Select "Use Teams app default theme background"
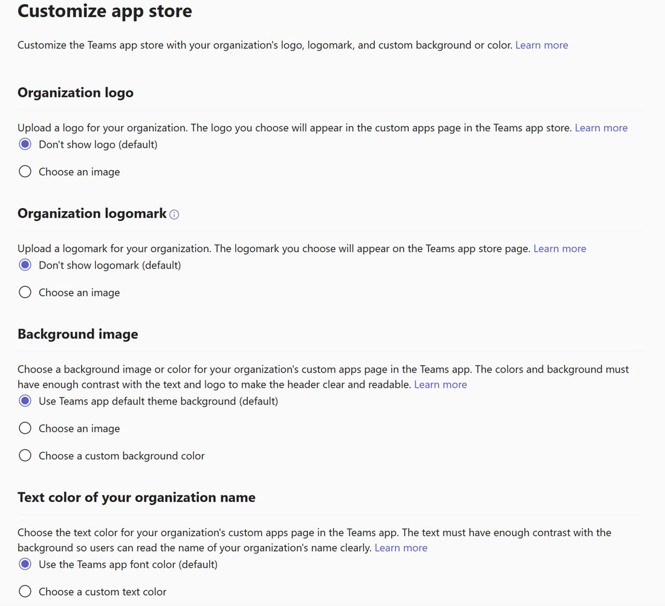This screenshot has width=665, height=606. (x=25, y=401)
